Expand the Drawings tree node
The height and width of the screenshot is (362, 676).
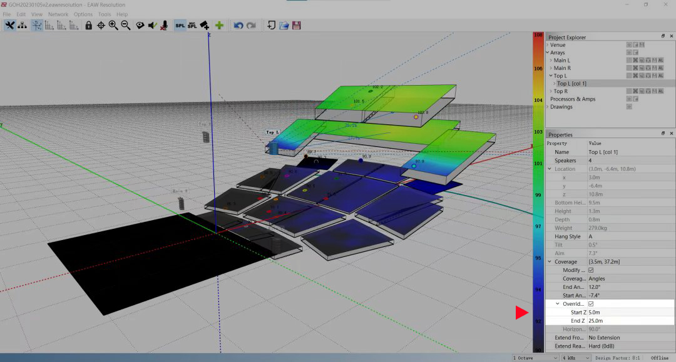pyautogui.click(x=548, y=107)
